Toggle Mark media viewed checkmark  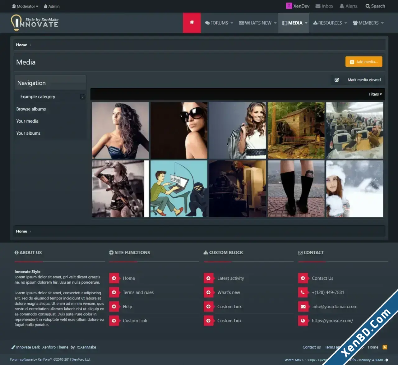[337, 80]
